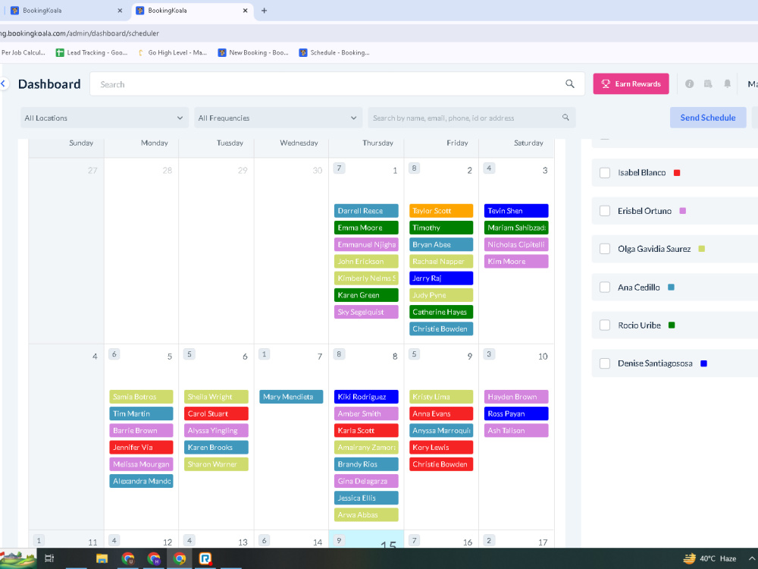Click the browser address bar URL
758x569 pixels.
pyautogui.click(x=80, y=33)
